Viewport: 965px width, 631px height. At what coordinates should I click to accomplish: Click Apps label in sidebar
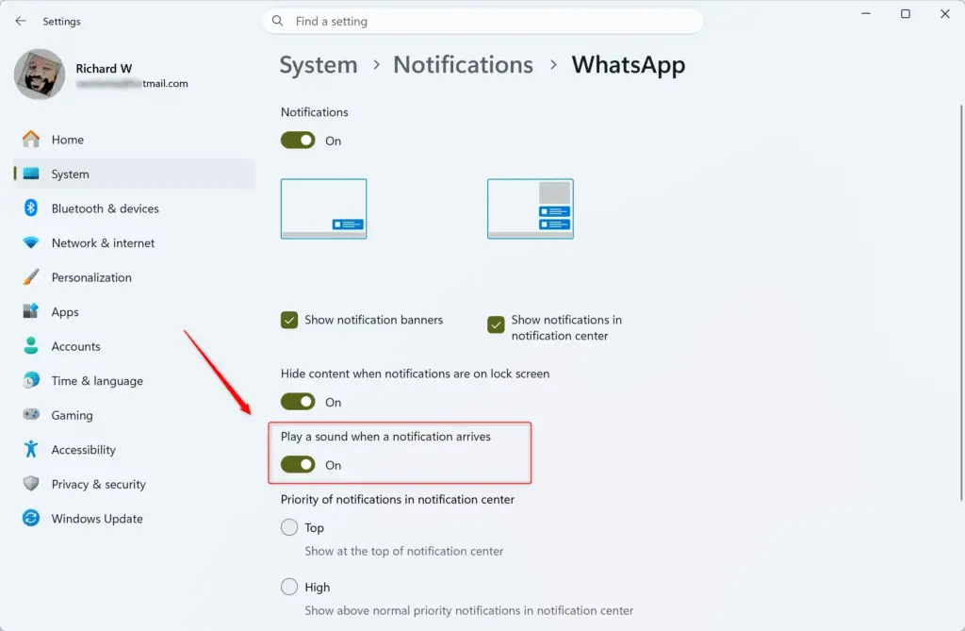click(x=65, y=312)
